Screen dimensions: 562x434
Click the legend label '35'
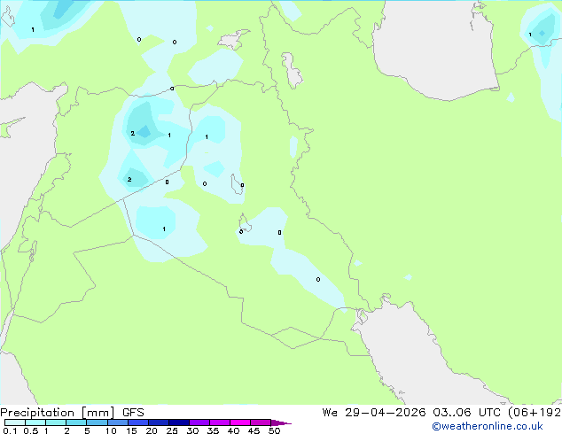(213, 430)
